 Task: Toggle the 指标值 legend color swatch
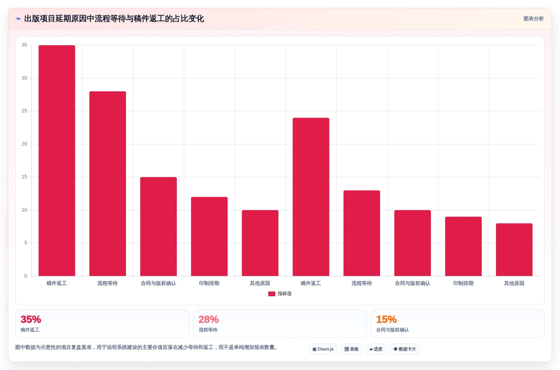point(271,294)
